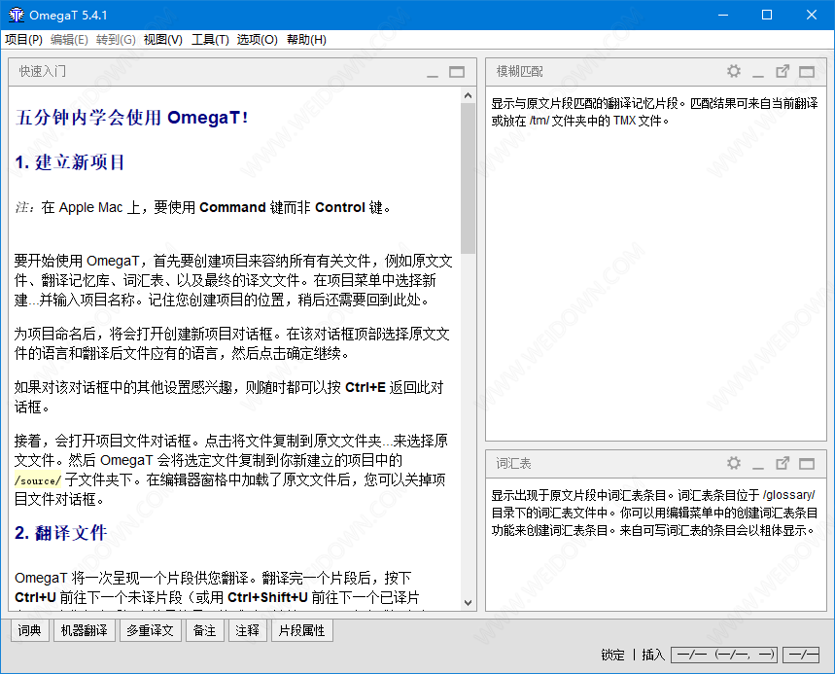Viewport: 835px width, 674px height.
Task: Show the 备注 pane from the bottom bar
Action: click(x=204, y=631)
